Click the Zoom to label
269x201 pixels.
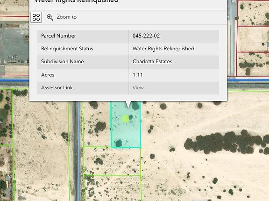[67, 17]
